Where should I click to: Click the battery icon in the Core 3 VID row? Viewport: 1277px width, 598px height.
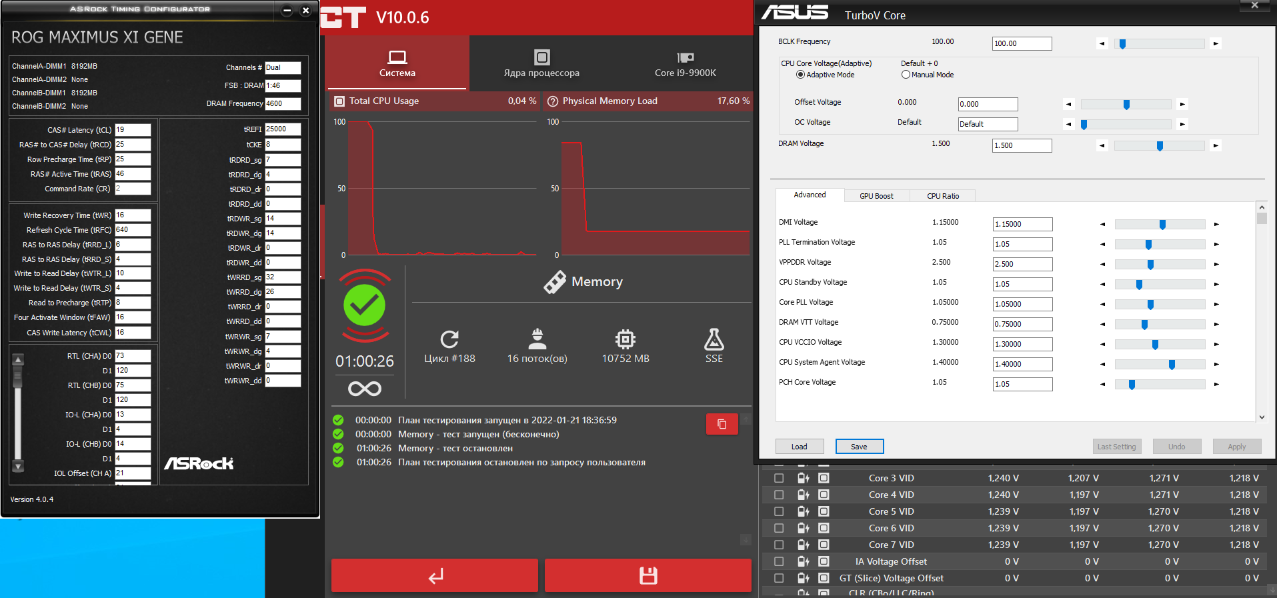[x=803, y=478]
